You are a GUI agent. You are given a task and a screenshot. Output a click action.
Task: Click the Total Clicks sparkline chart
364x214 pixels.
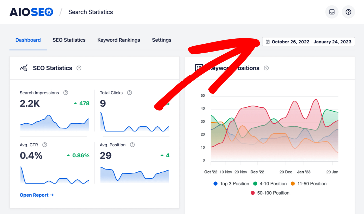click(135, 122)
